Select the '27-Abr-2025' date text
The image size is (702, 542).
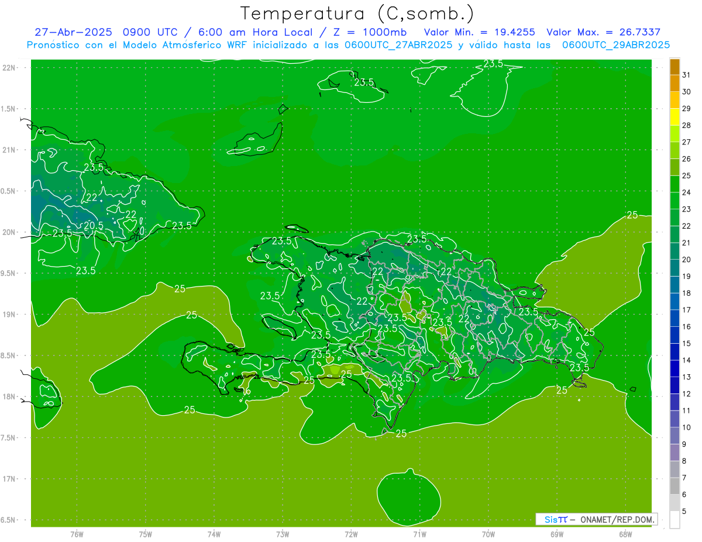(74, 32)
